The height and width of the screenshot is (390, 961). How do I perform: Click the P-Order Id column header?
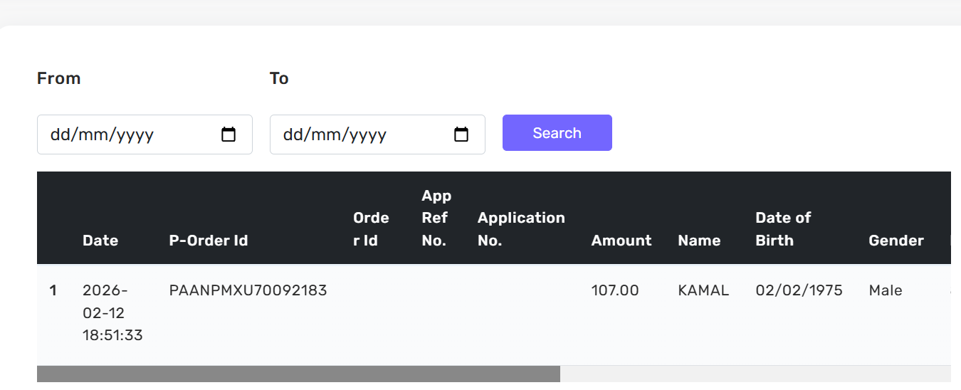[209, 241]
